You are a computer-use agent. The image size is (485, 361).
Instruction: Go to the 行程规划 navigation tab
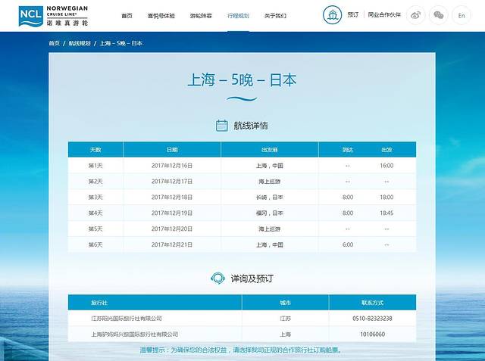pyautogui.click(x=238, y=15)
